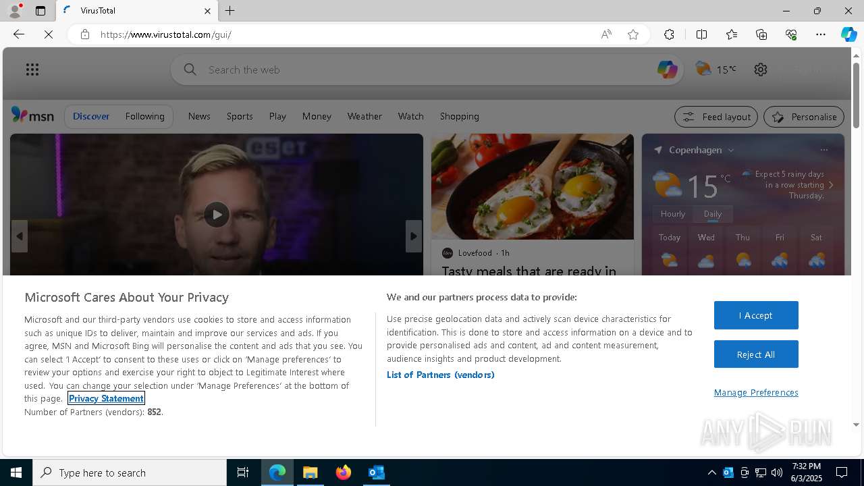Viewport: 864px width, 486px height.
Task: Go back using the back arrow
Action: point(19,34)
